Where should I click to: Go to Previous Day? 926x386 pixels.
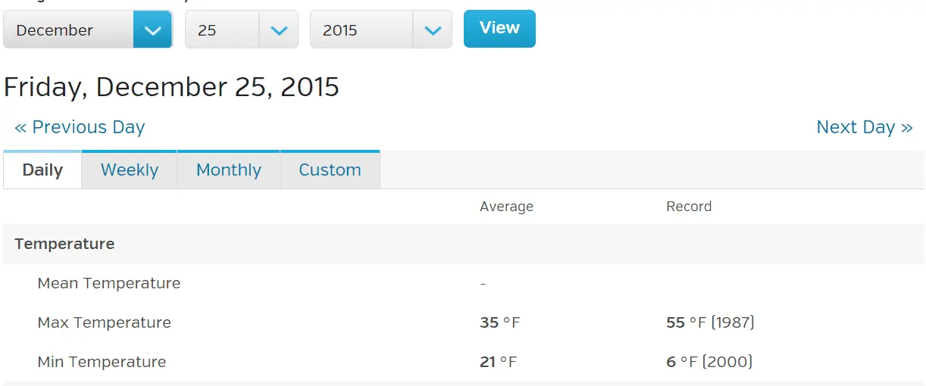(80, 127)
